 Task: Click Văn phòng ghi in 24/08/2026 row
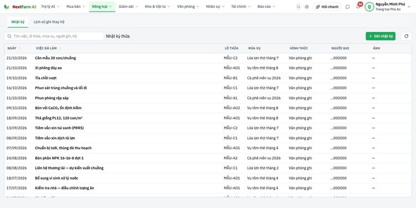tap(300, 158)
